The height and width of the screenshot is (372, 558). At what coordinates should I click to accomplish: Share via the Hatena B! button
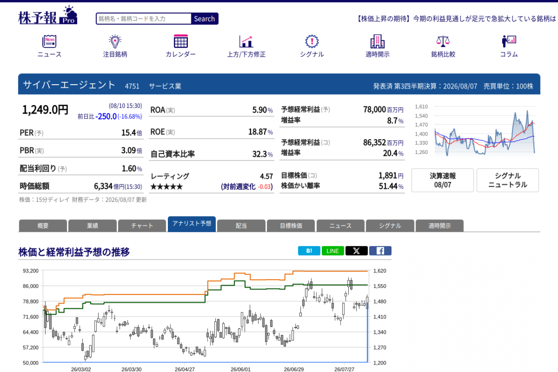[x=309, y=251]
